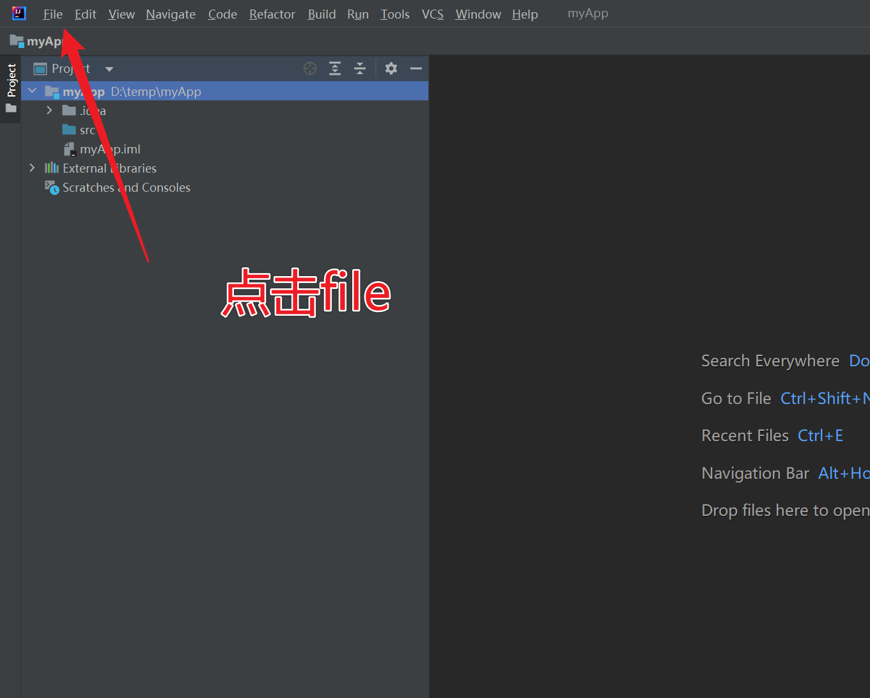The image size is (870, 698).
Task: Open the Code menu
Action: click(222, 14)
